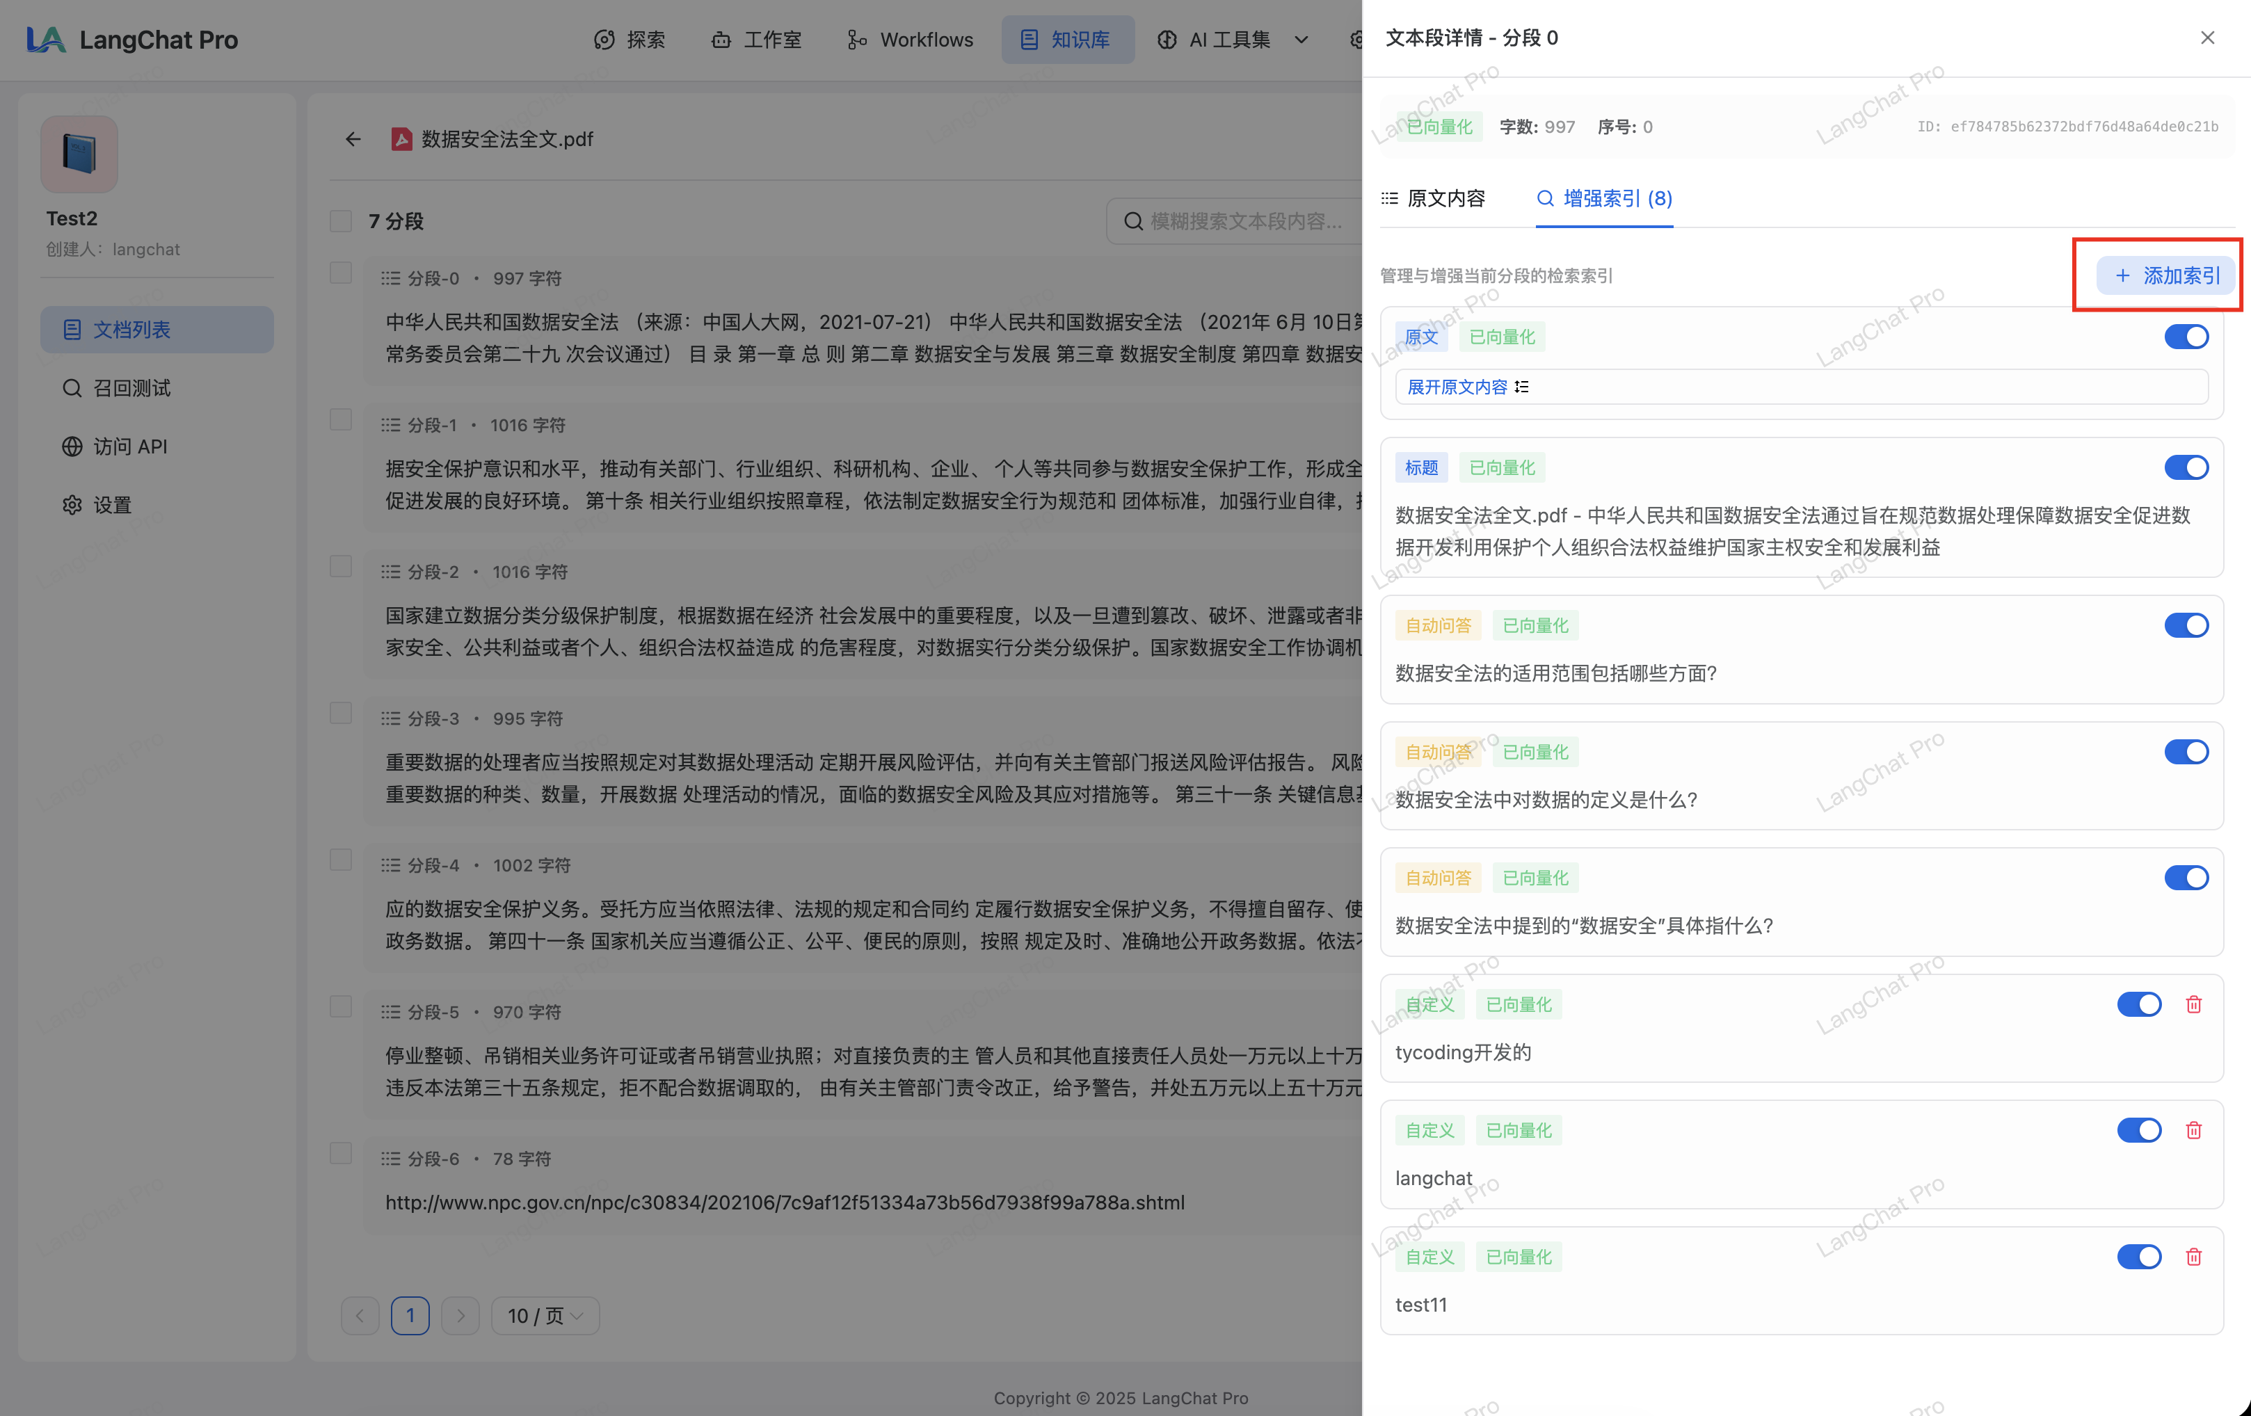Remove the test11 custom index
2251x1416 pixels.
2193,1256
